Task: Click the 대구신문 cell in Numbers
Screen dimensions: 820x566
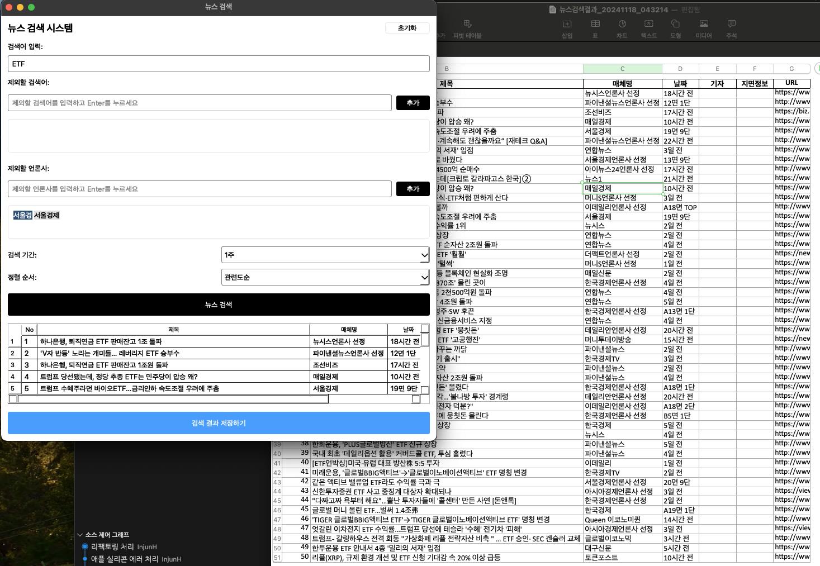Action: [622, 548]
